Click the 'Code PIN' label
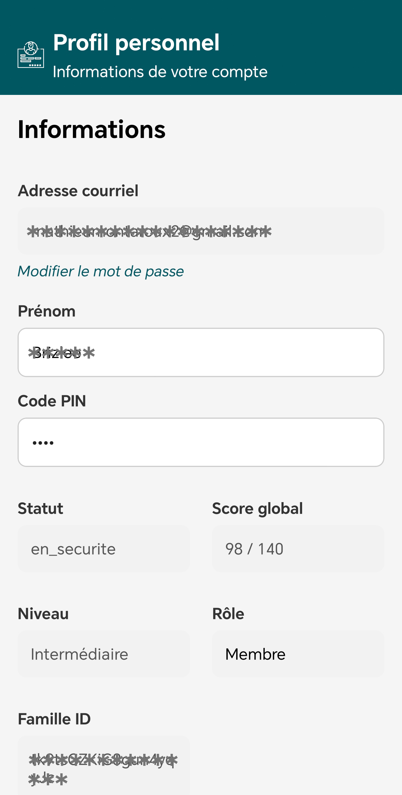Viewport: 402px width, 795px height. tap(52, 401)
